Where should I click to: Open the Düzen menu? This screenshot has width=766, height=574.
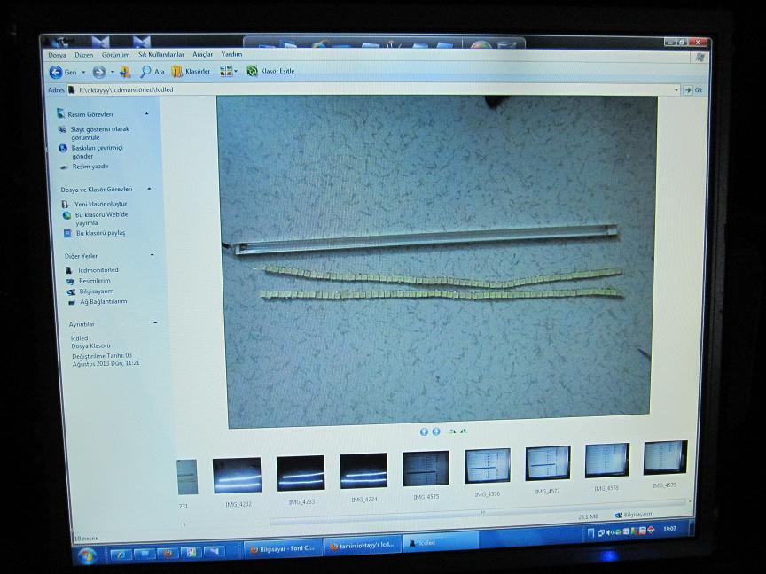[x=84, y=55]
